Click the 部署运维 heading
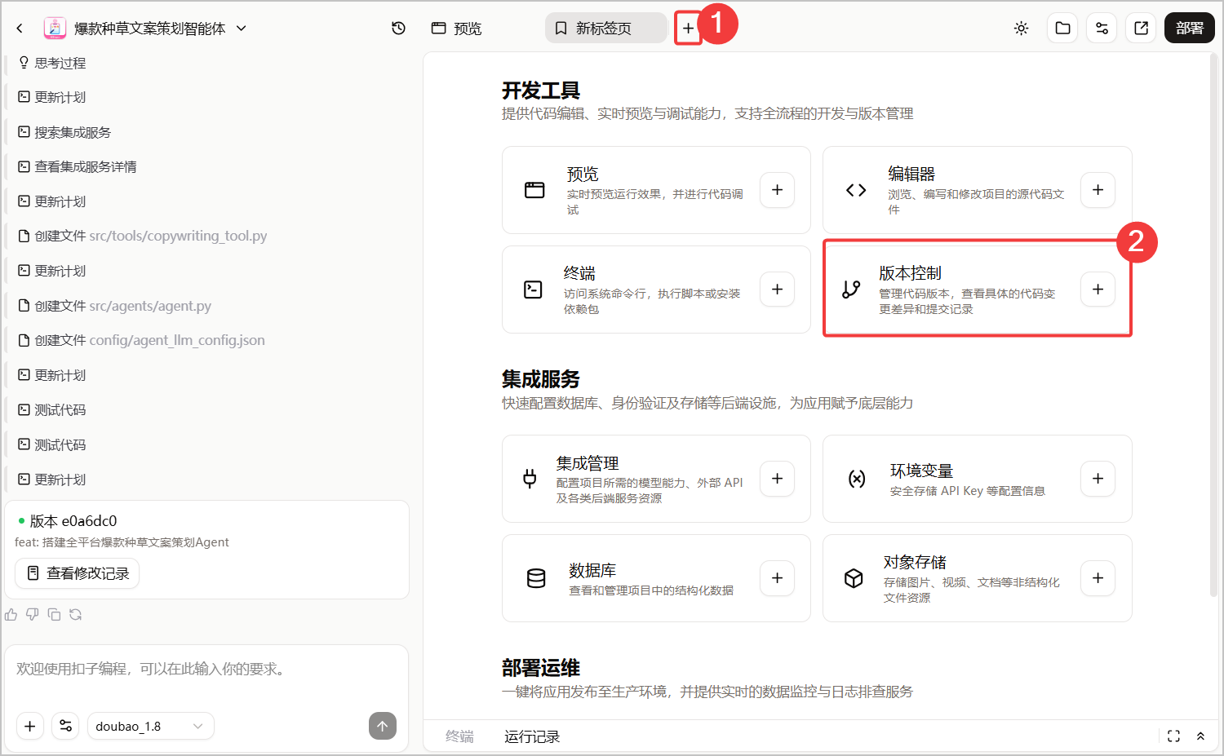Screen dimensions: 1224x756 [541, 668]
